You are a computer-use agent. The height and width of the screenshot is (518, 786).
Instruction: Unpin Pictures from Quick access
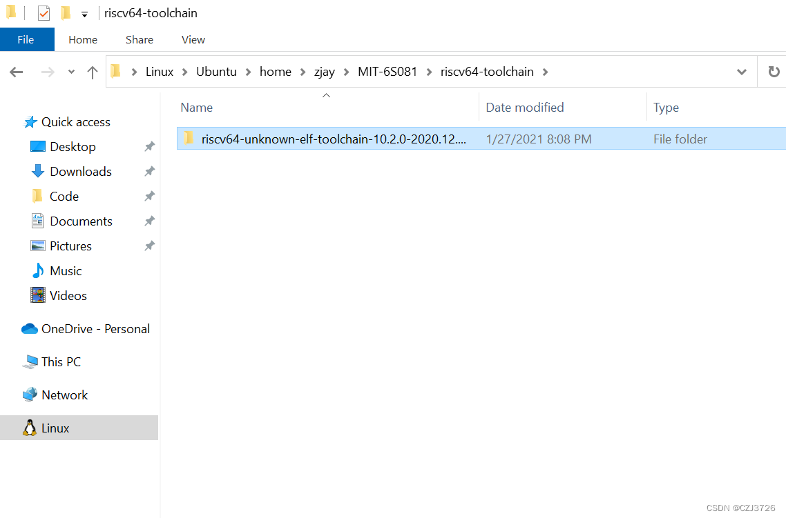149,246
